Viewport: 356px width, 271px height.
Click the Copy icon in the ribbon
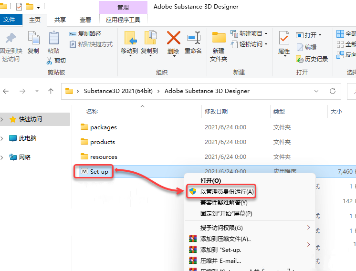tap(33, 38)
